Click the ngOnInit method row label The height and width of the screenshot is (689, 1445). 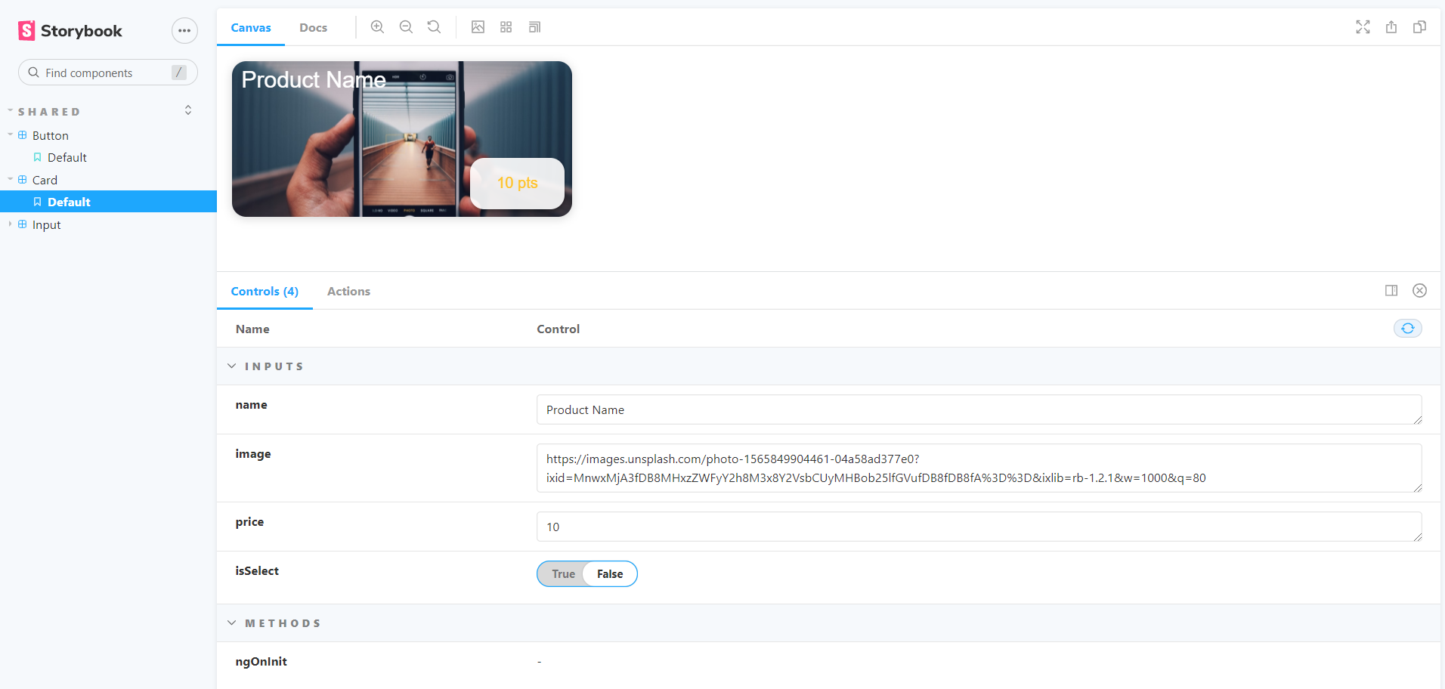point(261,662)
